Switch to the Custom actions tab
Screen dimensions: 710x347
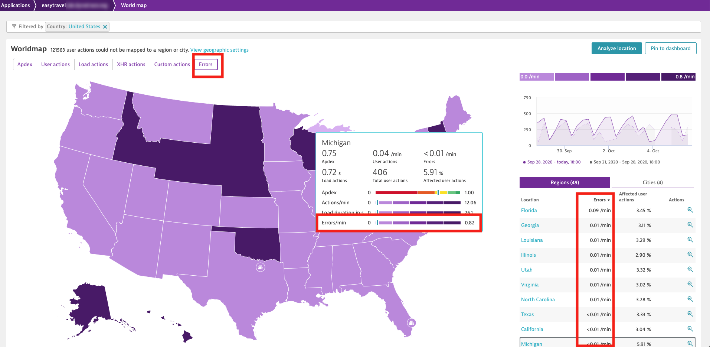coord(172,64)
